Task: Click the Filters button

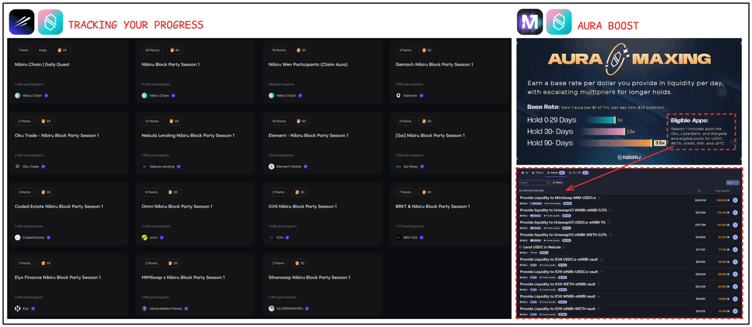Action: 557,182
